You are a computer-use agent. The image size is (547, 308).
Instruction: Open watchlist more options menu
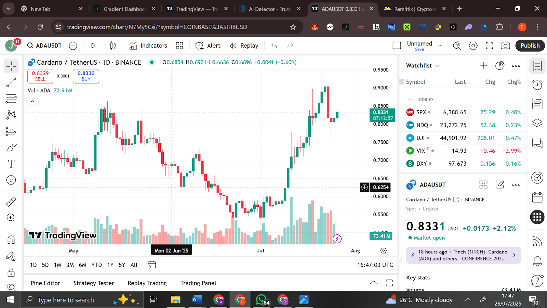(516, 65)
